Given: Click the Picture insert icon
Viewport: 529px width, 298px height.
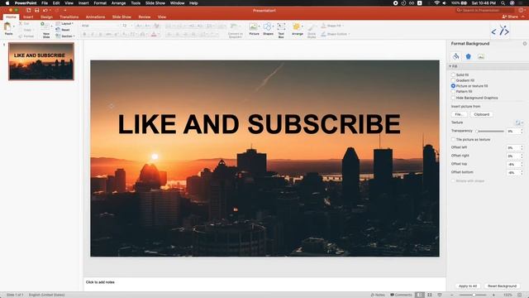Looking at the screenshot, I should point(254,27).
